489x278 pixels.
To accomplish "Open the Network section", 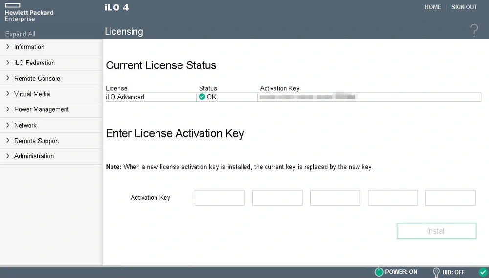I will click(x=25, y=125).
